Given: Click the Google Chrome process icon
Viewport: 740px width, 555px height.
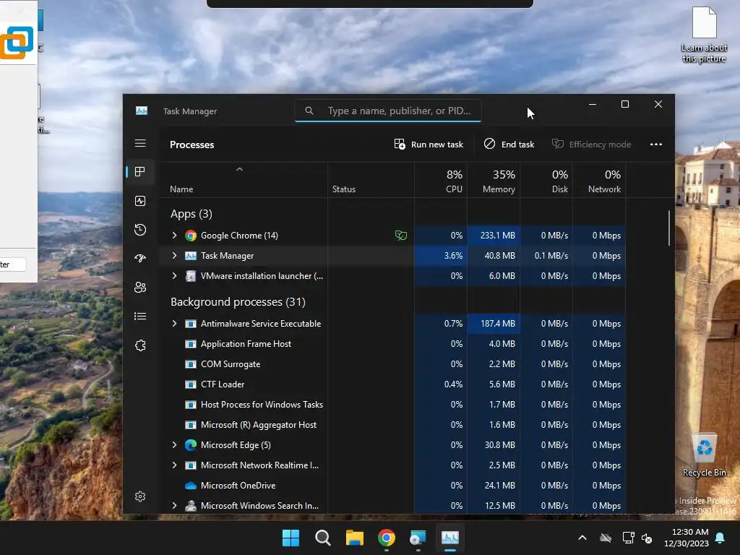Looking at the screenshot, I should coord(191,236).
